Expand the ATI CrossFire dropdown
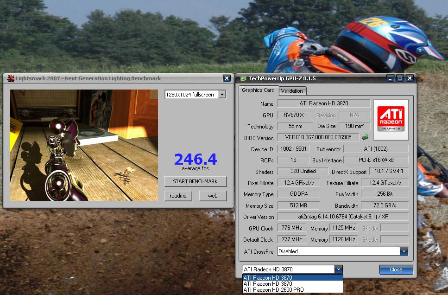Screen dimensions: 448x295 (x=404, y=251)
